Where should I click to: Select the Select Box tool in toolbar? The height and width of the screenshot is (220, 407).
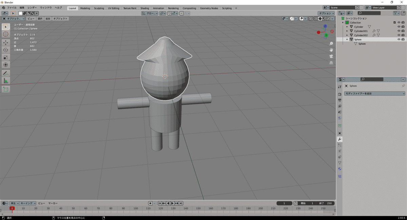pyautogui.click(x=6, y=27)
